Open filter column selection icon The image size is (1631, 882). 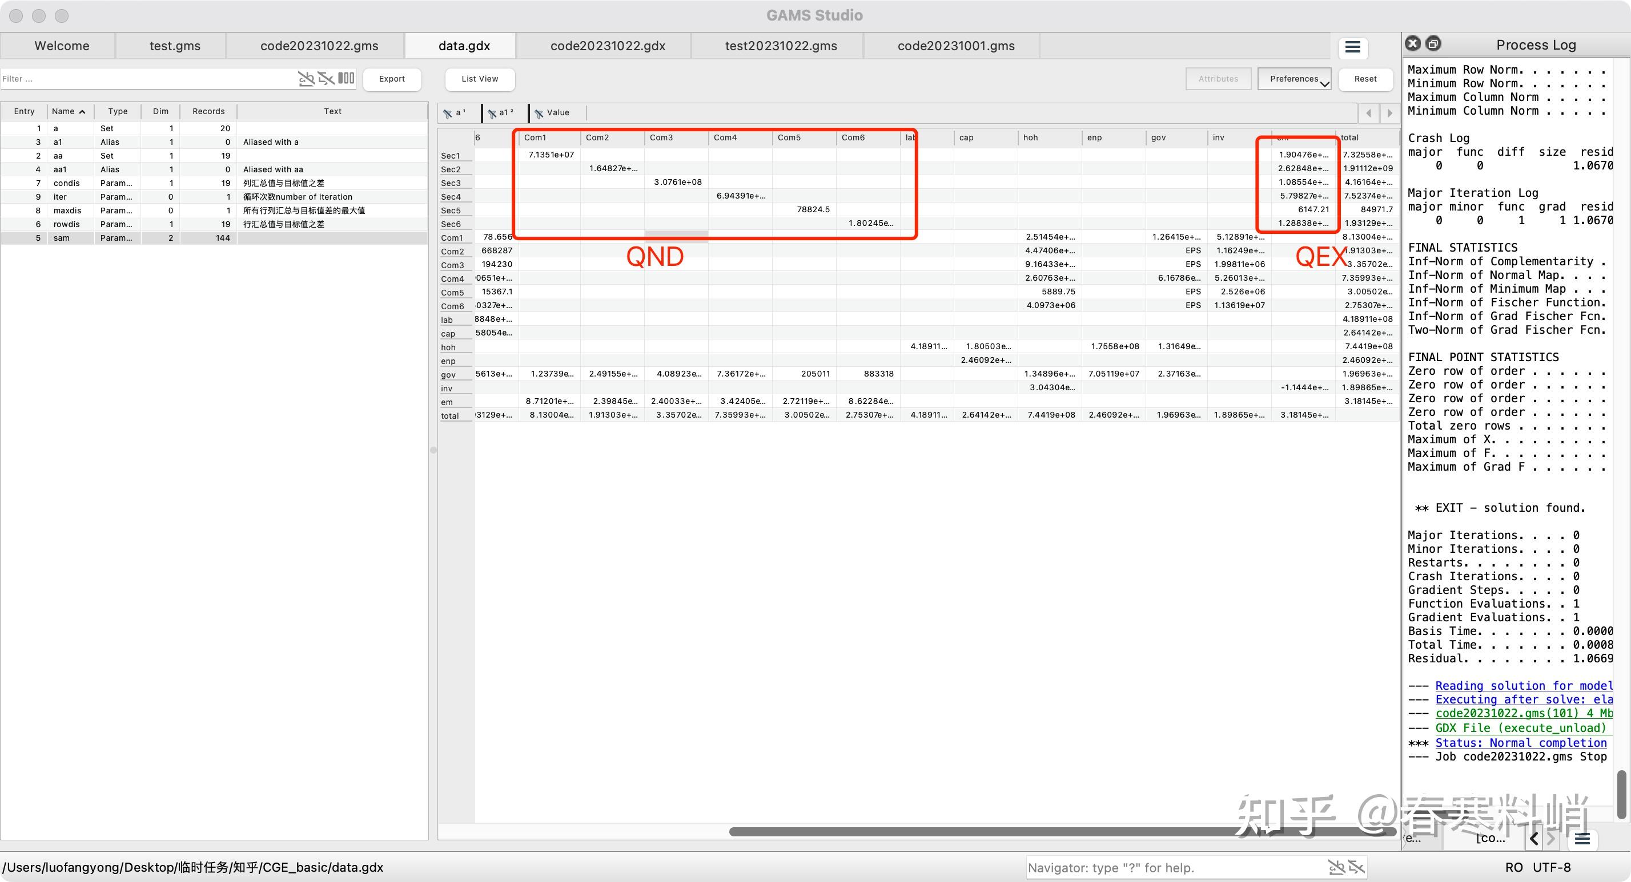coord(346,79)
